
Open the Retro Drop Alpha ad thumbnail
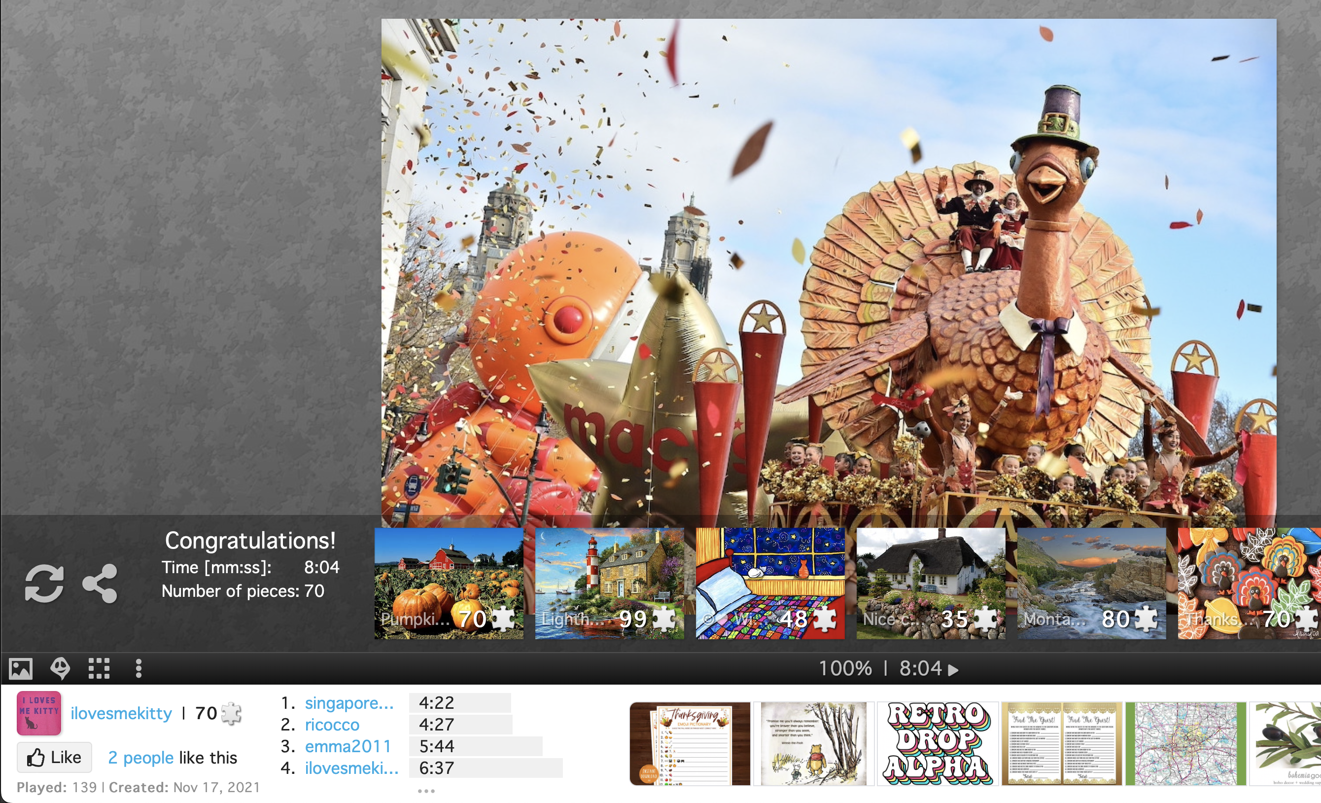click(938, 744)
